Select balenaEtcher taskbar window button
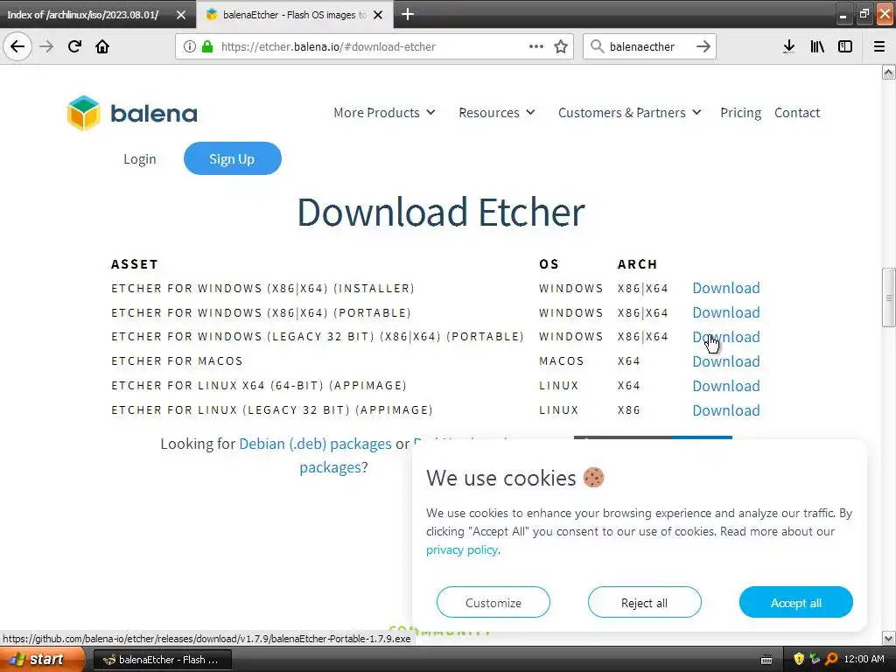 pyautogui.click(x=162, y=660)
